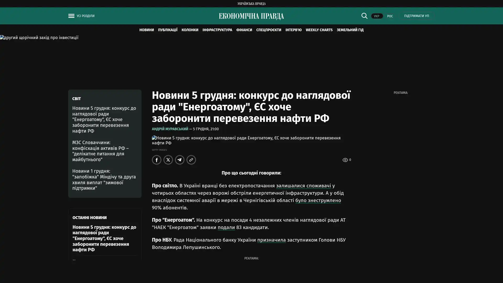
Task: Follow the "залишалися споживачі" link
Action: [303, 186]
